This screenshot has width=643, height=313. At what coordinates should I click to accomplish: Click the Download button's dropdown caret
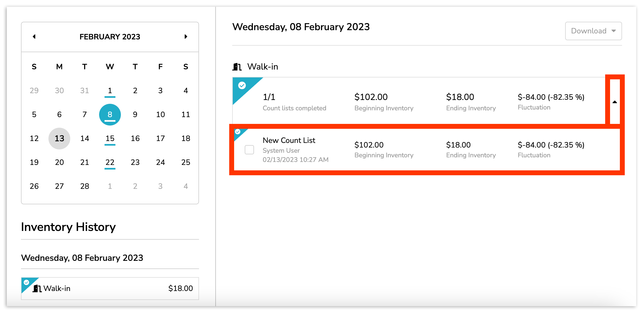[x=614, y=31]
